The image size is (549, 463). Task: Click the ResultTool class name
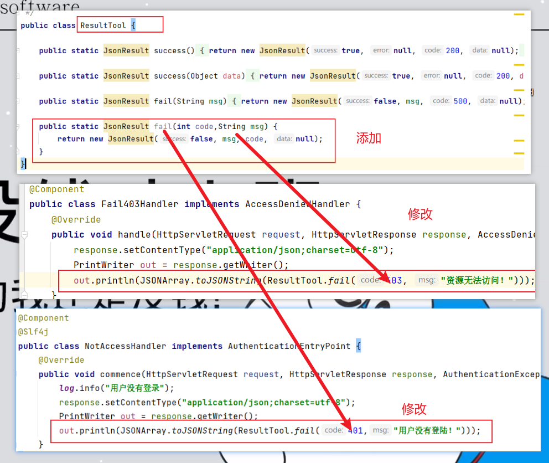pos(103,25)
